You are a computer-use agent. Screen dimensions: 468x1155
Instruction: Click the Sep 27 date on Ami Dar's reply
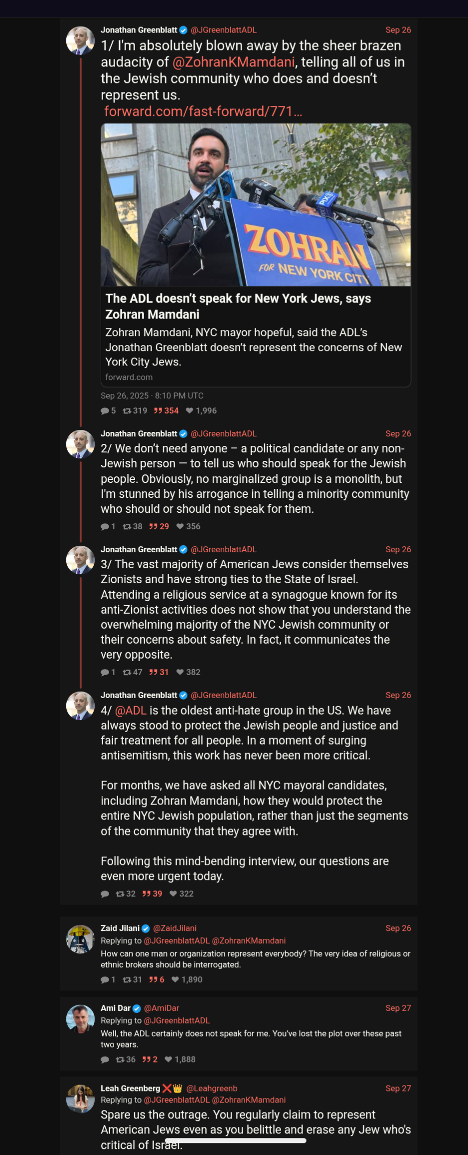398,1008
